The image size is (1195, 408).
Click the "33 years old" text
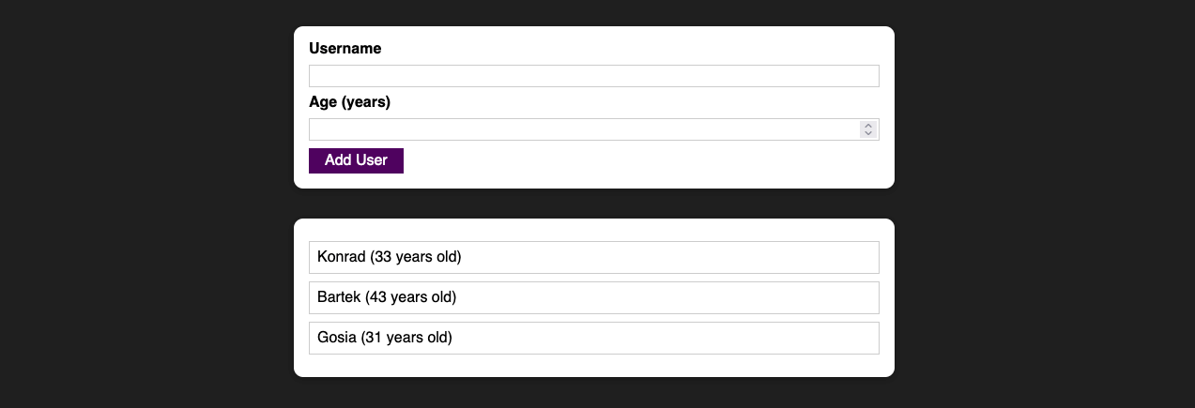[x=416, y=257]
